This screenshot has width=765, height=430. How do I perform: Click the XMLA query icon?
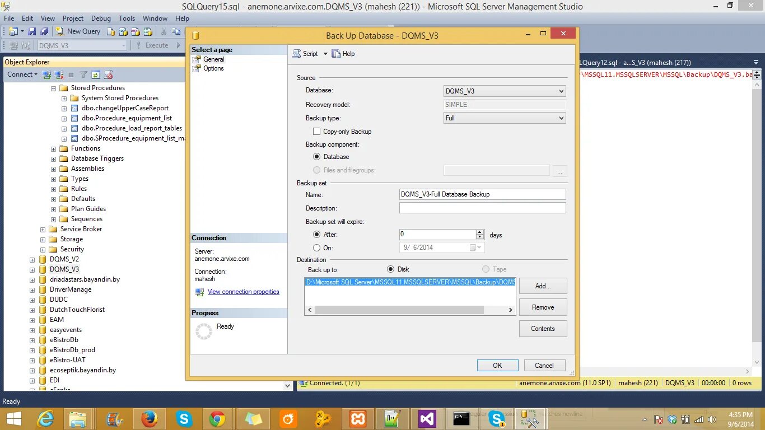(148, 31)
